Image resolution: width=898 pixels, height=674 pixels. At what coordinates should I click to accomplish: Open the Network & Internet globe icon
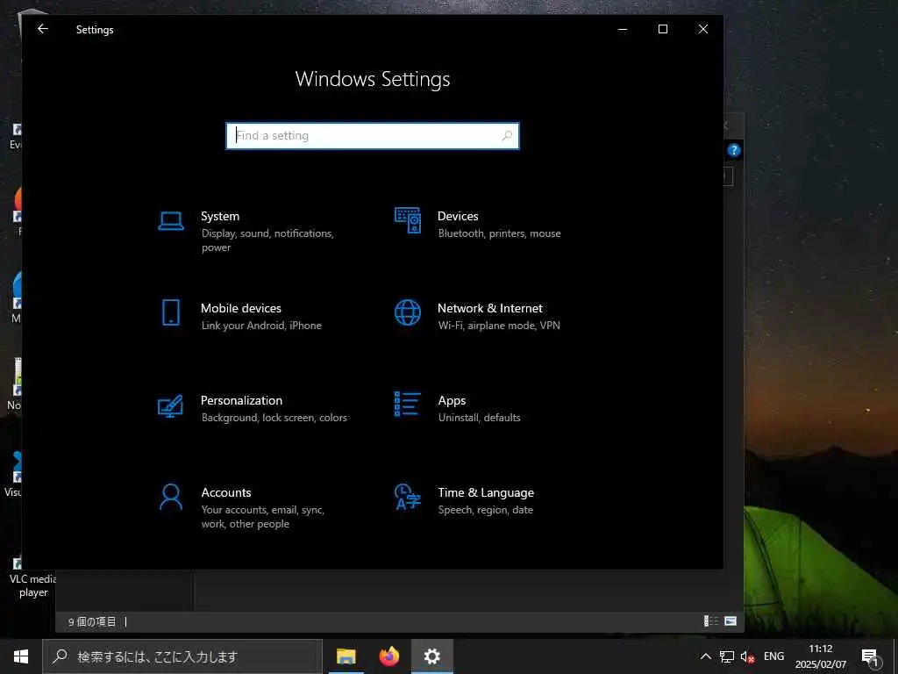coord(408,312)
